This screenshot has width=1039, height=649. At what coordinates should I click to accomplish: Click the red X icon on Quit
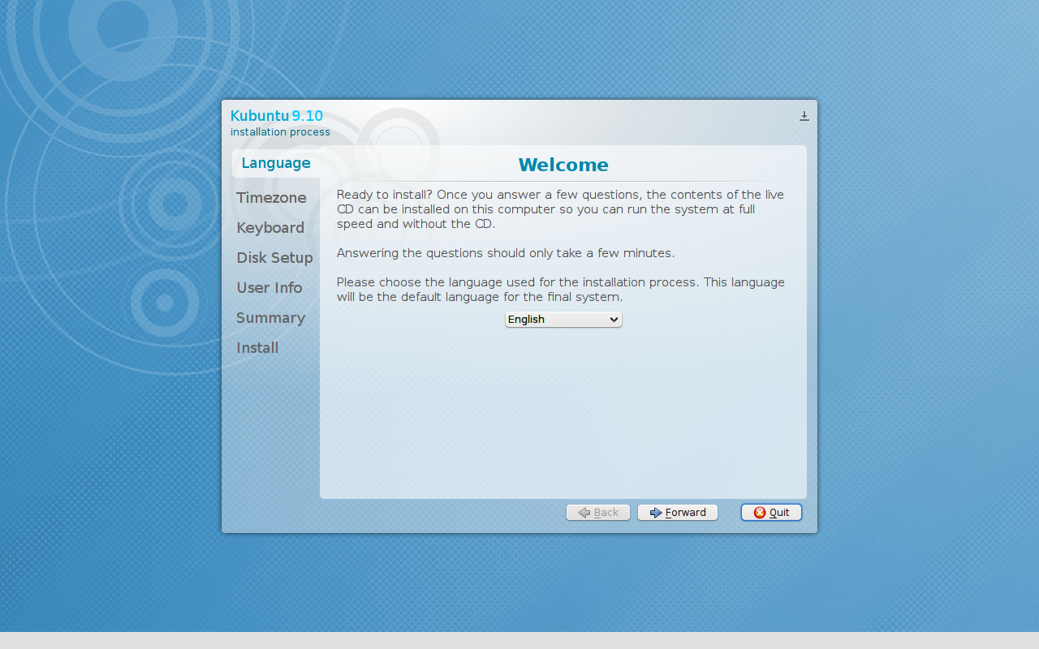pos(760,513)
